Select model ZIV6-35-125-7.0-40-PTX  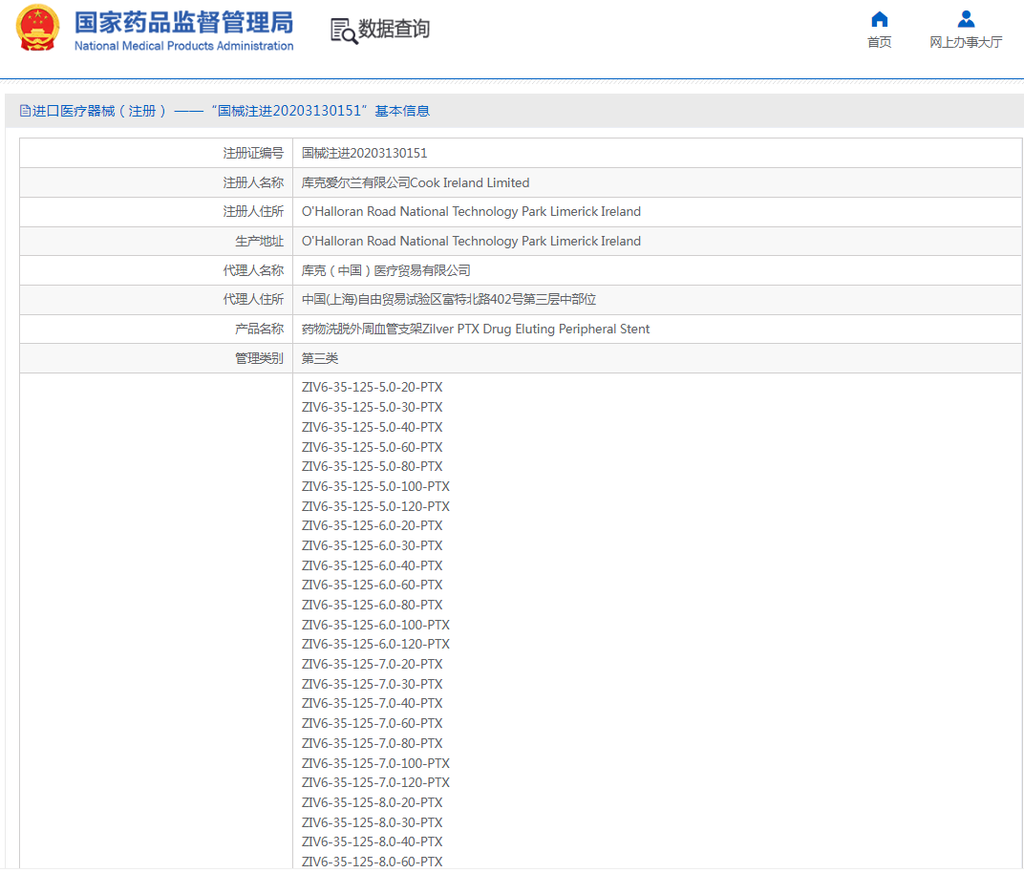(x=372, y=703)
